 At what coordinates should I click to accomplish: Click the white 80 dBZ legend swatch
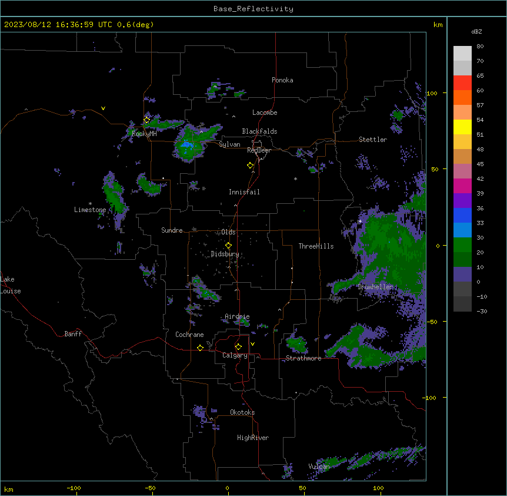coord(462,54)
